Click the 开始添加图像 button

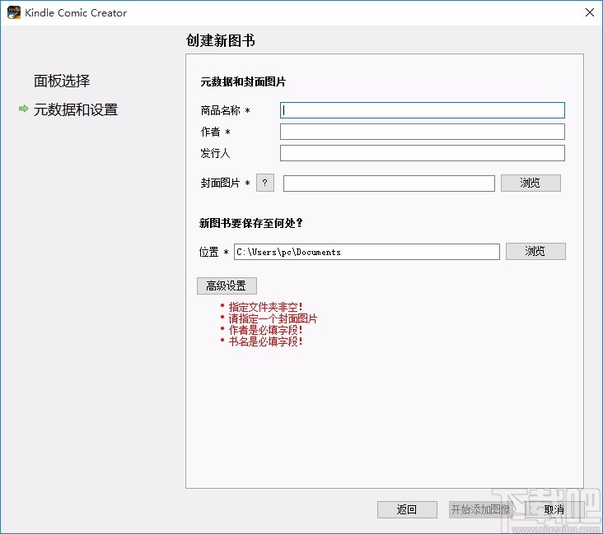pos(480,510)
